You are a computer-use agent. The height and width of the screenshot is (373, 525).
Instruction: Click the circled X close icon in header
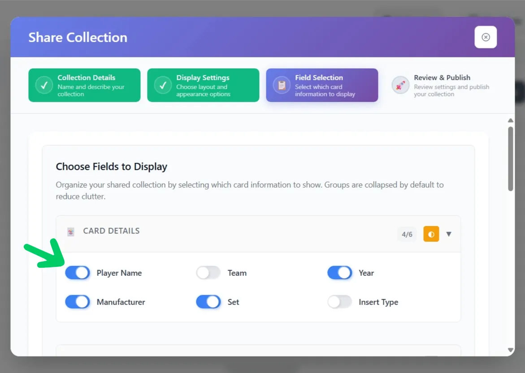[x=486, y=37]
